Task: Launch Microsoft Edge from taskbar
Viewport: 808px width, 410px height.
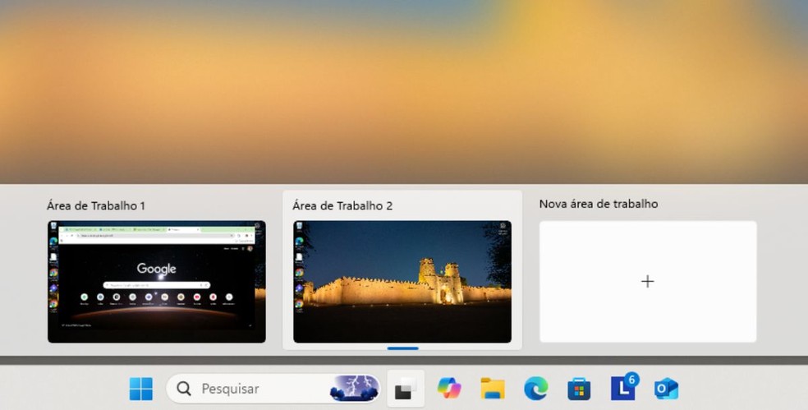Action: (536, 389)
